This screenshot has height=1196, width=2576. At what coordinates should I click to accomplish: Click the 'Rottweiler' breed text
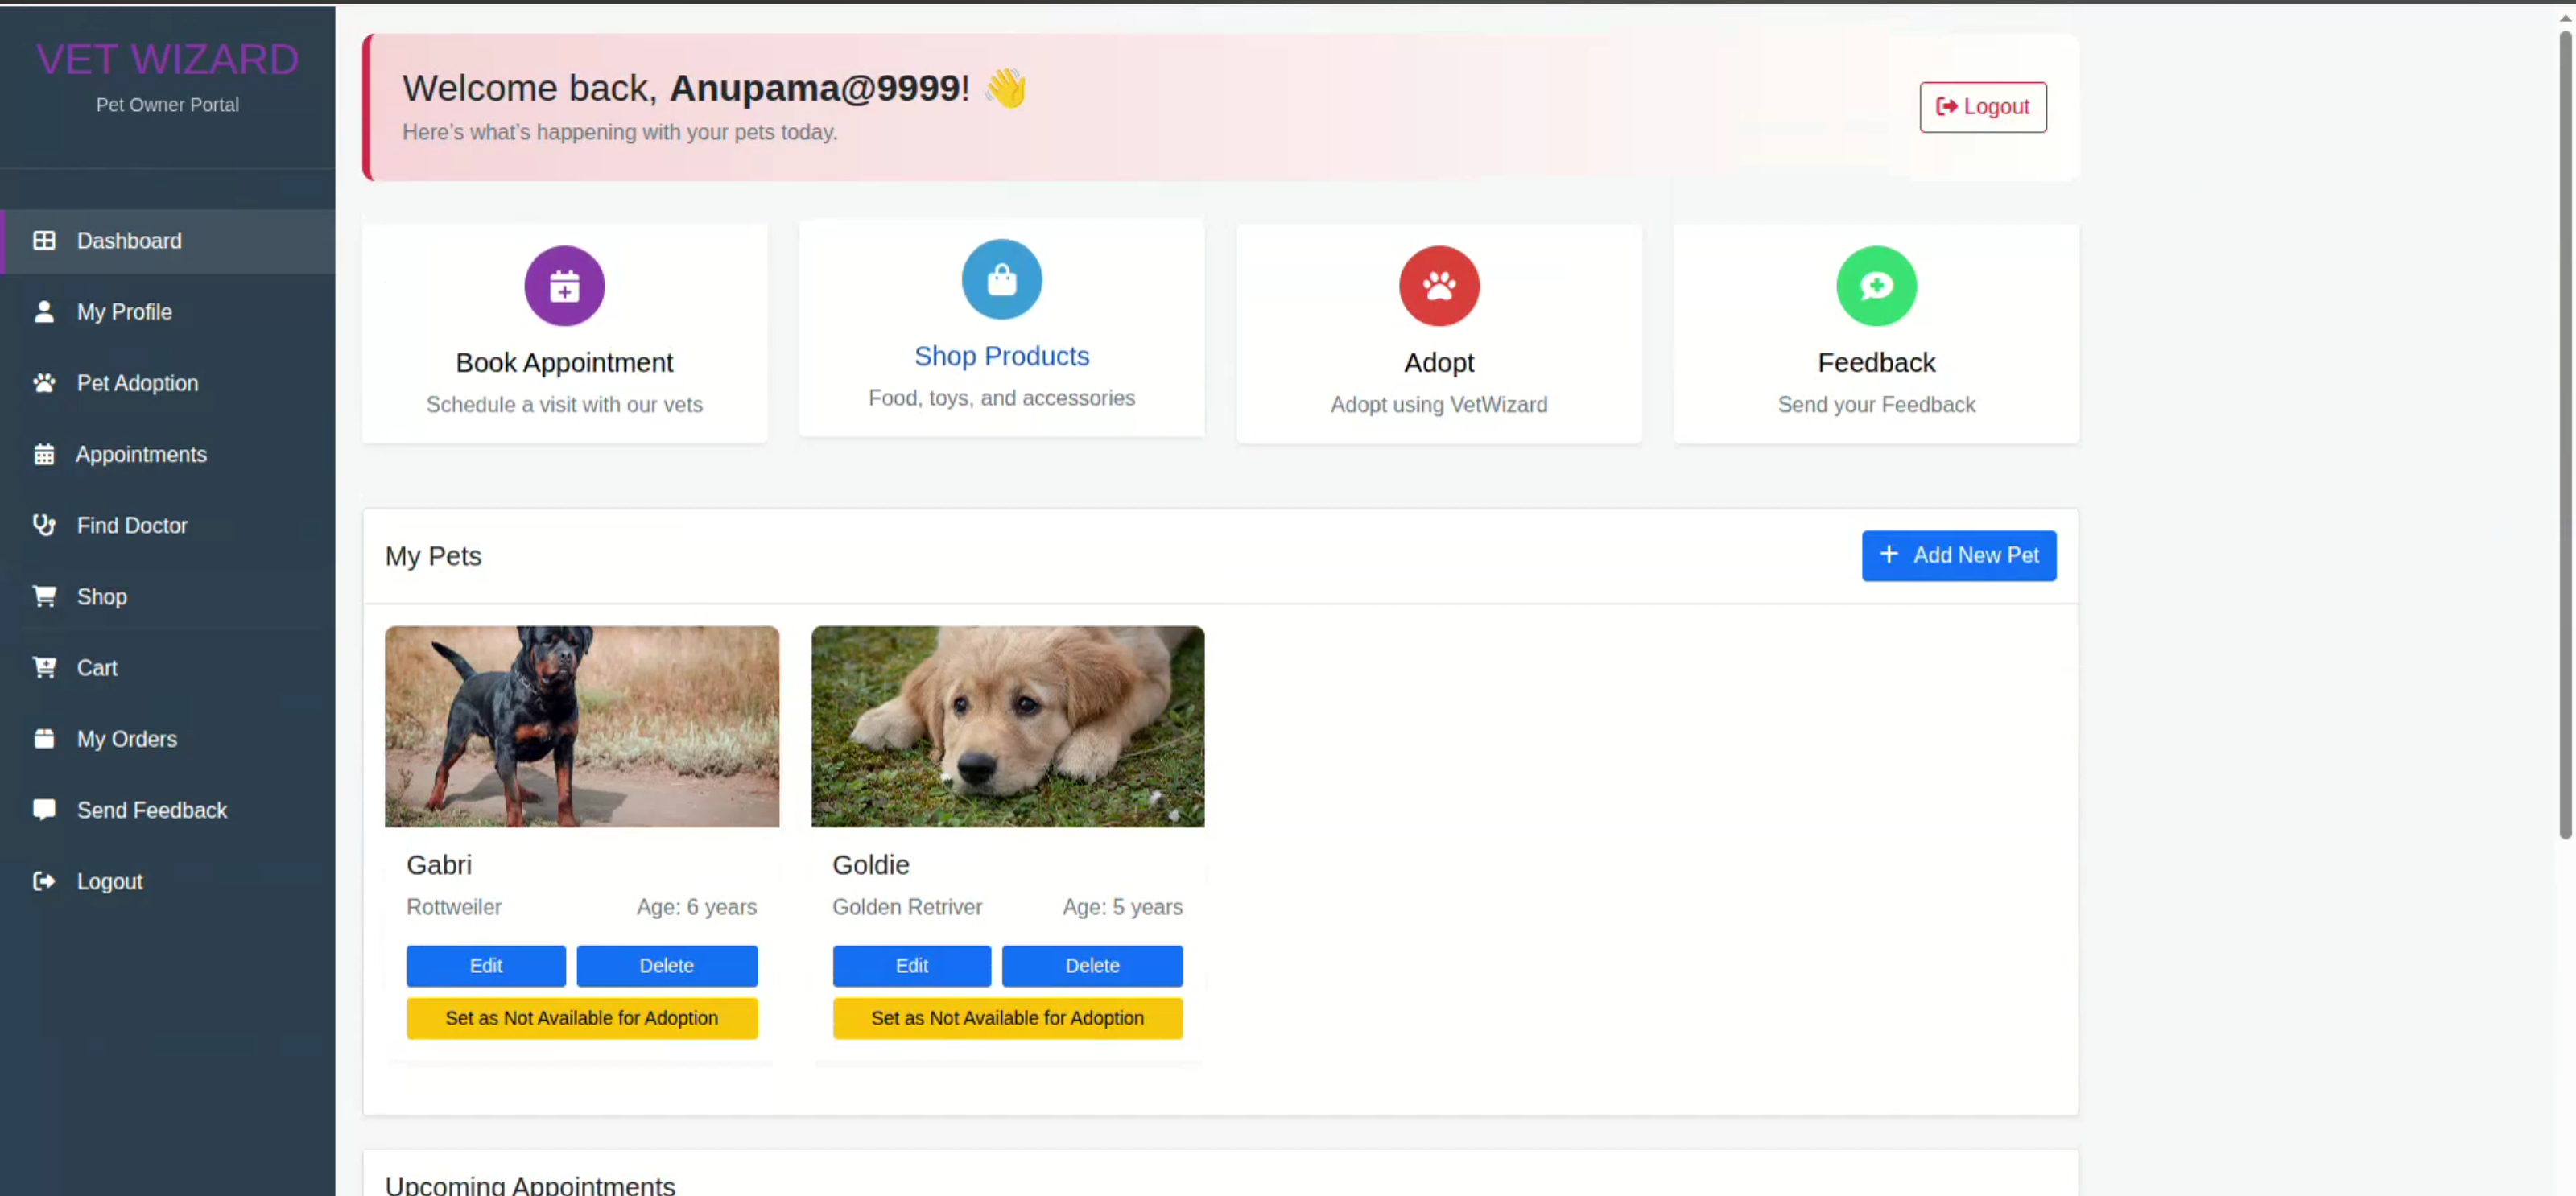tap(453, 906)
